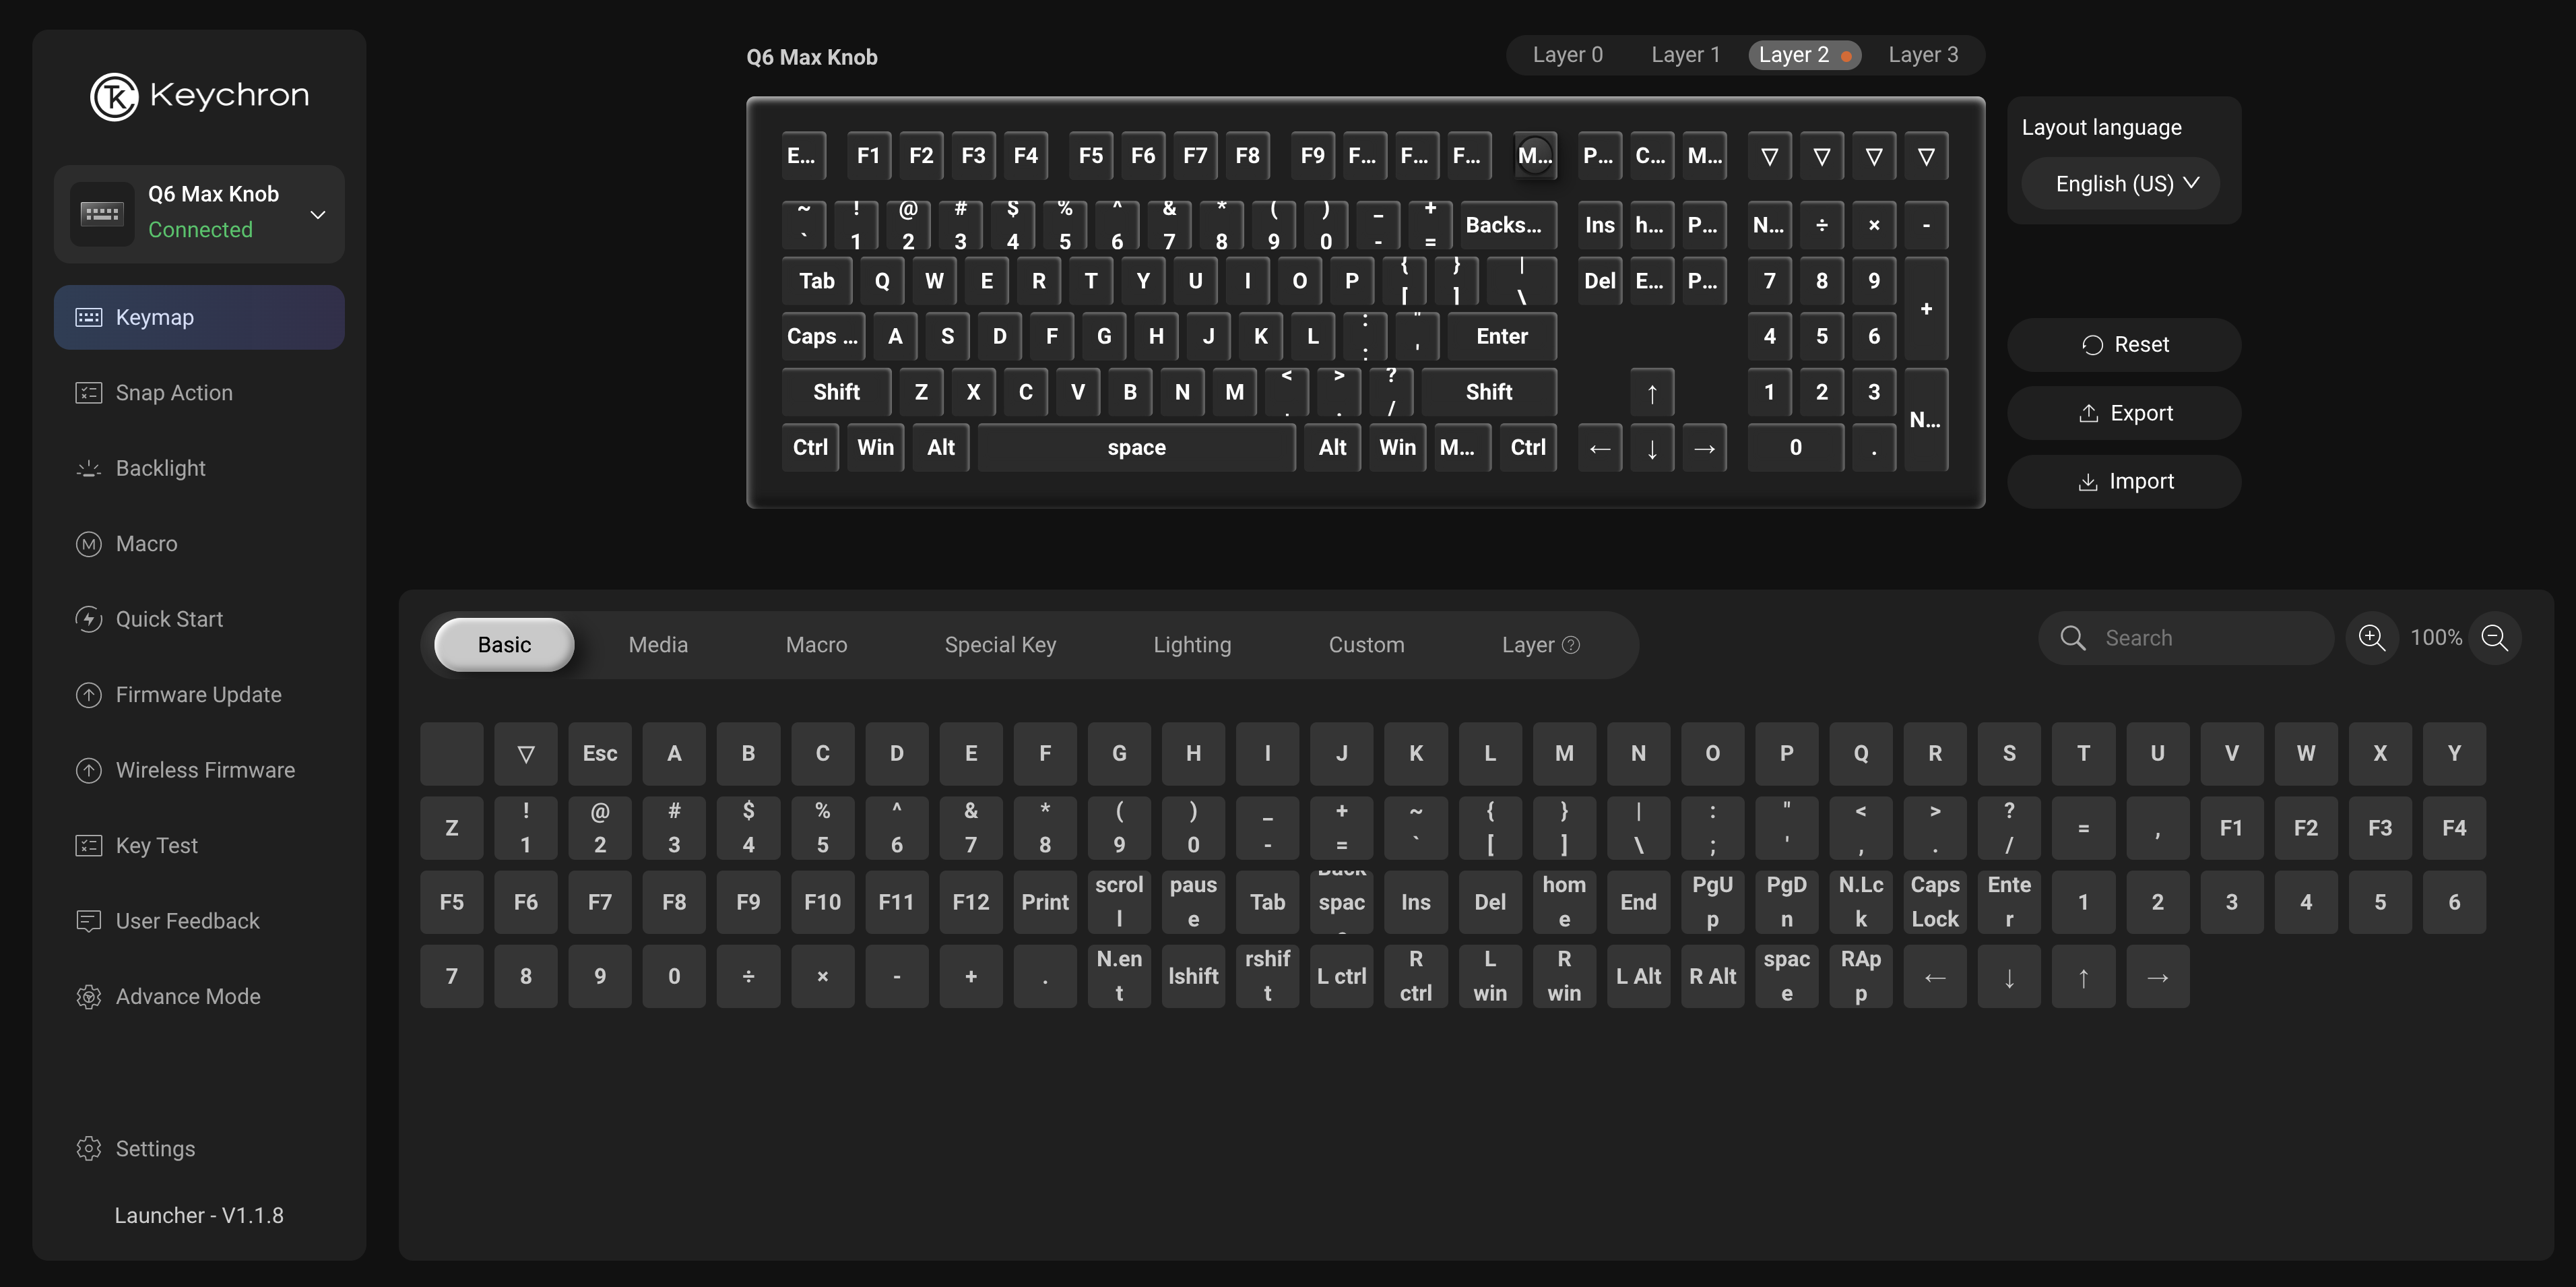Image resolution: width=2576 pixels, height=1287 pixels.
Task: Expand the Q6 Max Knob device dropdown
Action: pos(317,214)
